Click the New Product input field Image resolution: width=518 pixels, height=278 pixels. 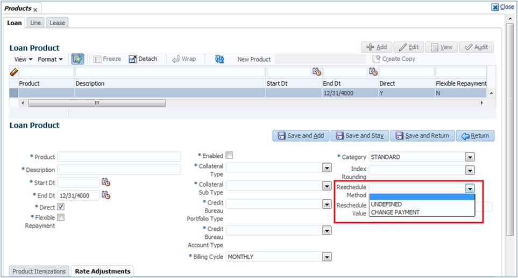(x=320, y=59)
